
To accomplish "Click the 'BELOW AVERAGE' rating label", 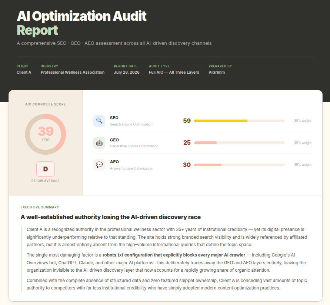I will 46,181.
